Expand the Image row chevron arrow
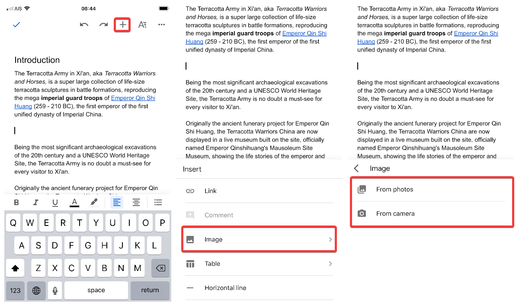Image resolution: width=519 pixels, height=306 pixels. [x=330, y=239]
